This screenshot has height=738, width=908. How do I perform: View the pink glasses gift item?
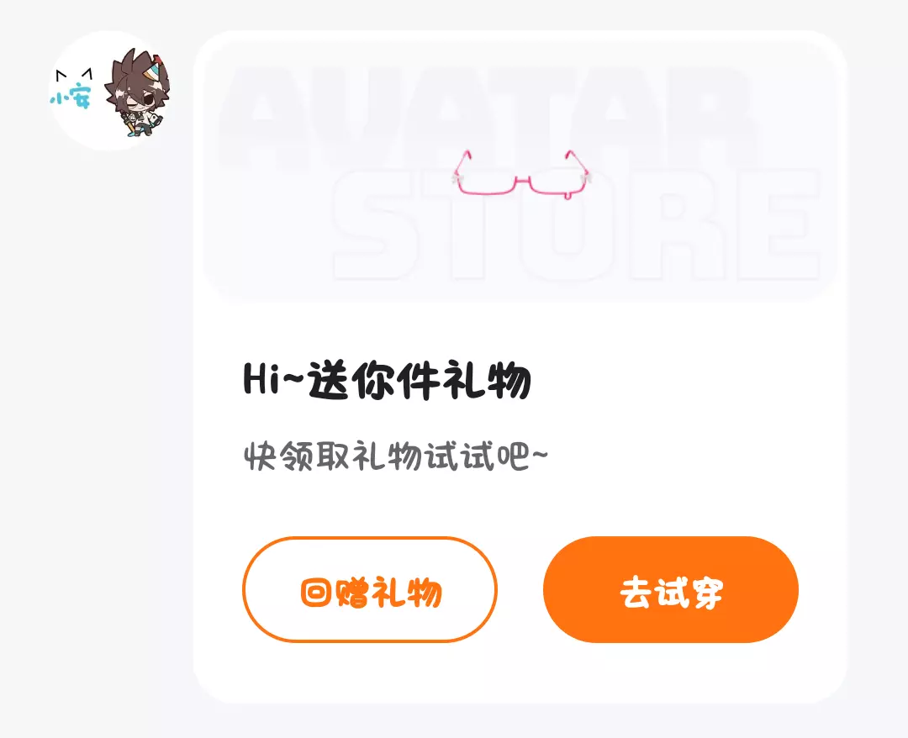click(x=522, y=176)
